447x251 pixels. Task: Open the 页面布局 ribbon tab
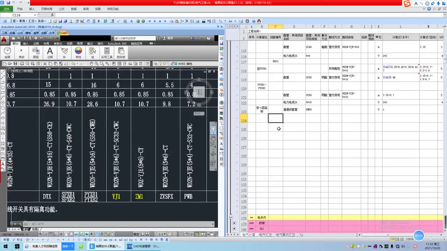(47, 9)
